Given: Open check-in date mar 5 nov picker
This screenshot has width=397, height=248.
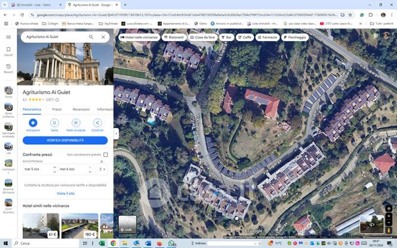Looking at the screenshot, I should point(39,169).
